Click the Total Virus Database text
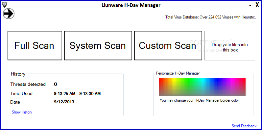The image size is (262, 130). click(x=211, y=17)
